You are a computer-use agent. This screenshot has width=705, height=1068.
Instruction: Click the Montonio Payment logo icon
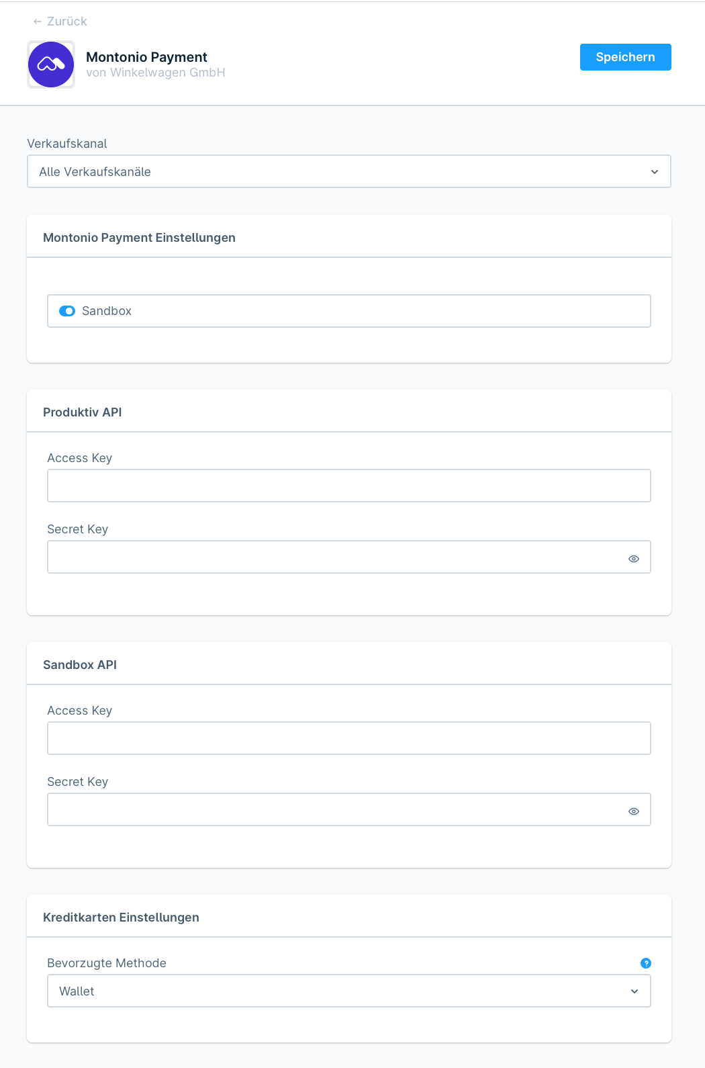[51, 64]
